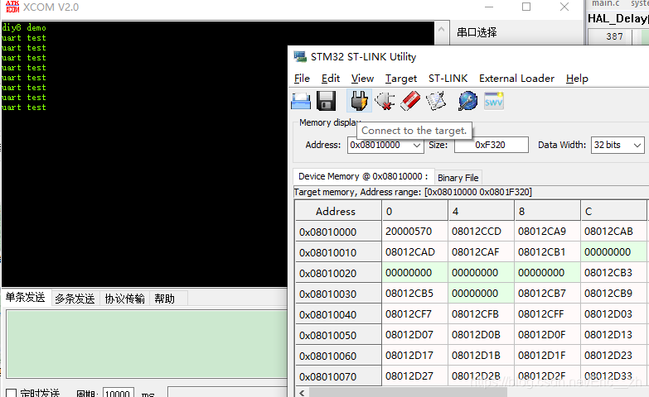649x397 pixels.
Task: Expand the Address dropdown arrow
Action: click(417, 146)
